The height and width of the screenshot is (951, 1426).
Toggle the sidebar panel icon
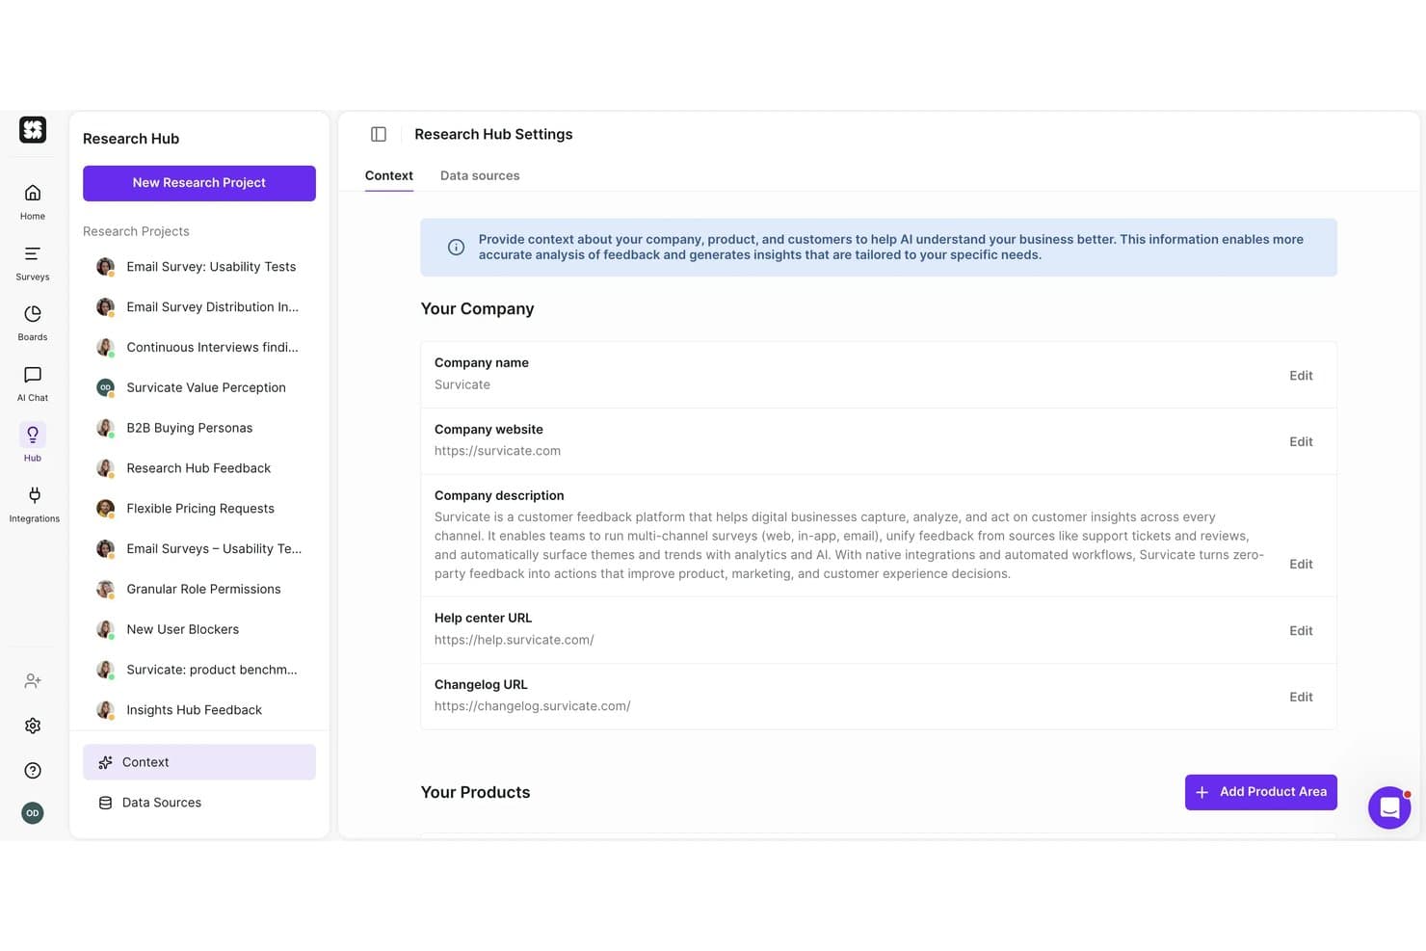(379, 135)
